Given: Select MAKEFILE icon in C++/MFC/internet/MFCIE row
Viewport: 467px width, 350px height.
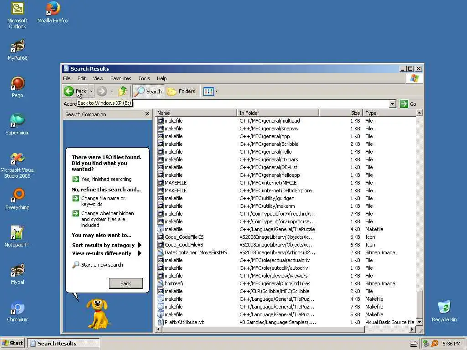Looking at the screenshot, I should coord(161,183).
